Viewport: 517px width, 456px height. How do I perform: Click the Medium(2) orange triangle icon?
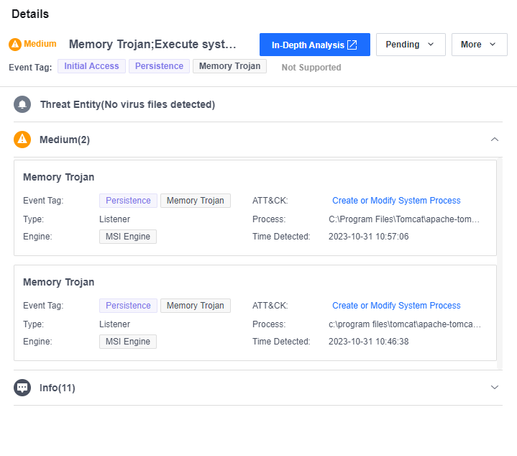tap(22, 140)
